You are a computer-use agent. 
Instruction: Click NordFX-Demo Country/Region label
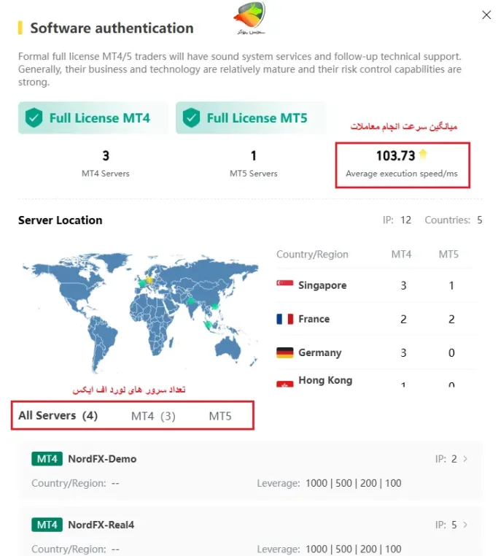(x=69, y=483)
